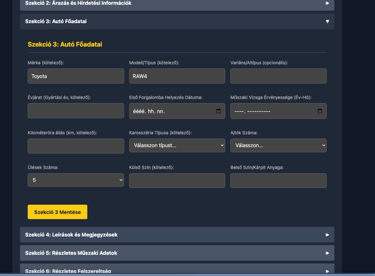375x276 pixels.
Task: Click the arrow icon on Szekció 5 row
Action: (x=327, y=253)
